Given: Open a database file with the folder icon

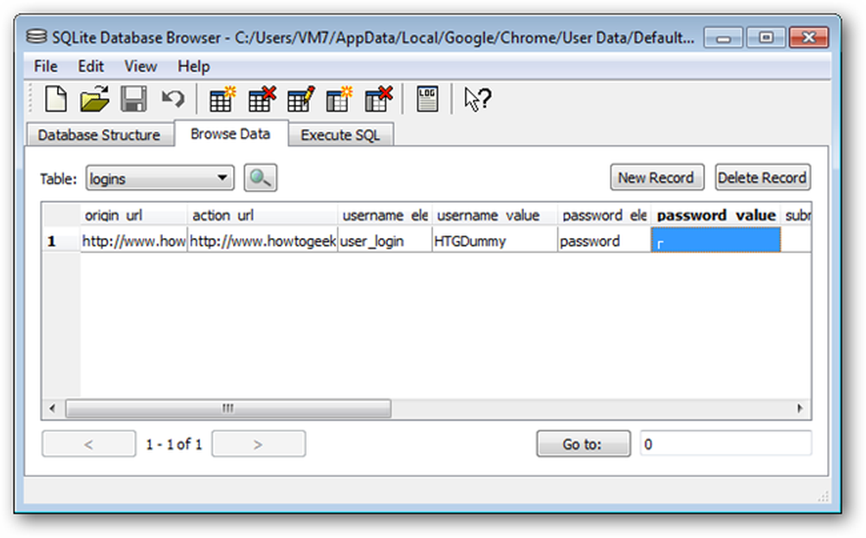Looking at the screenshot, I should (x=94, y=100).
